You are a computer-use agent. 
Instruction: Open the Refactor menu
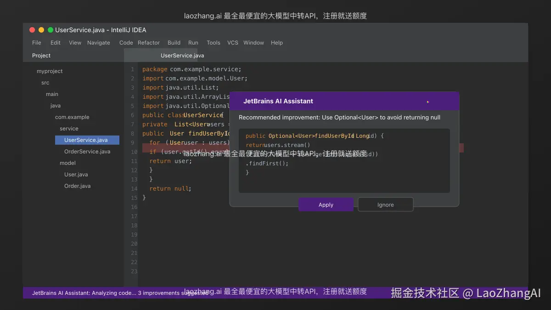pyautogui.click(x=148, y=42)
